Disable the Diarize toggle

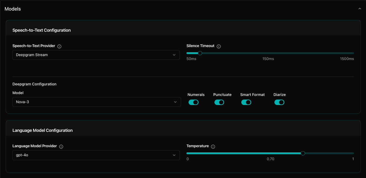click(x=279, y=102)
